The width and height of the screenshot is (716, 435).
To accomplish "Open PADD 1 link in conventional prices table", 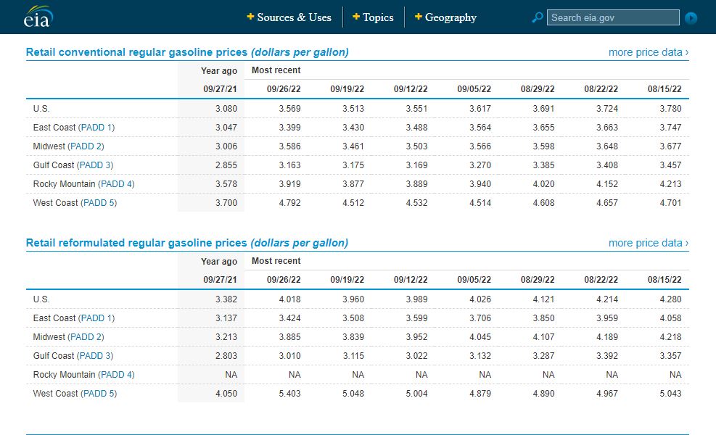I will [x=96, y=127].
